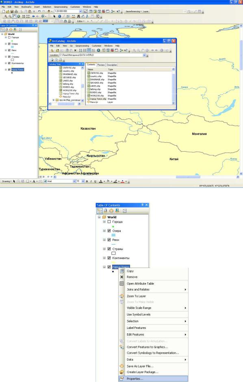
Task: Click the Add Data button in ArcMap
Action: tap(49, 11)
